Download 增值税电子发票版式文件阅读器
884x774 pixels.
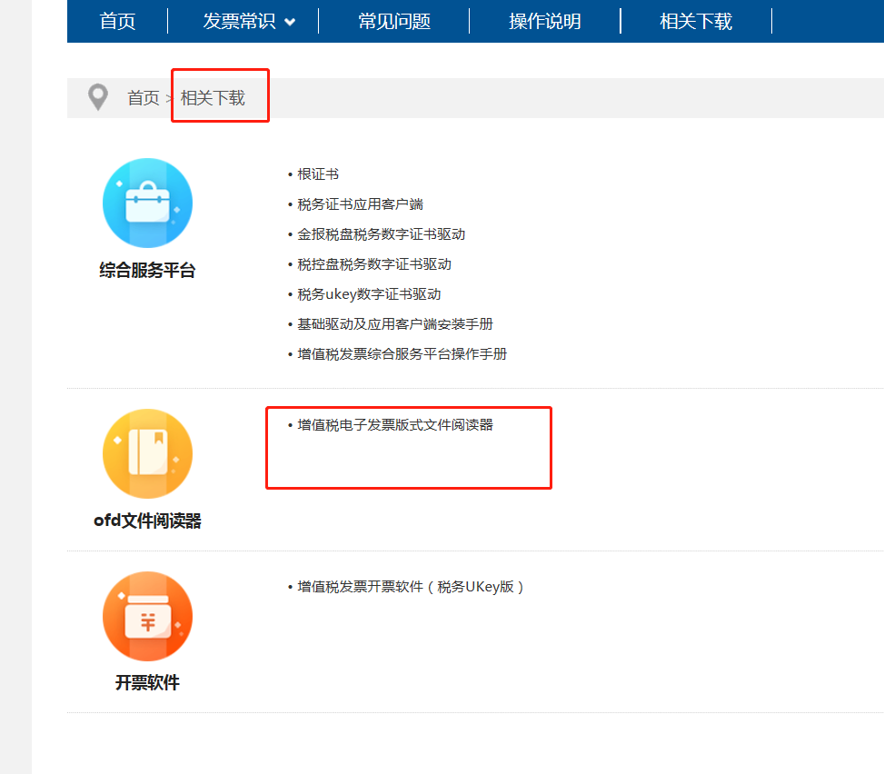[x=395, y=424]
